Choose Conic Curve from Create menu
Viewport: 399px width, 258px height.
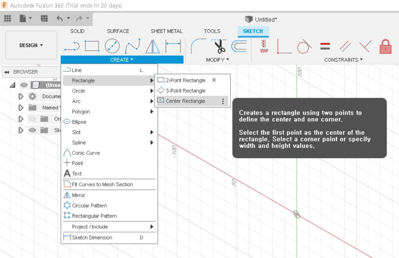109,153
